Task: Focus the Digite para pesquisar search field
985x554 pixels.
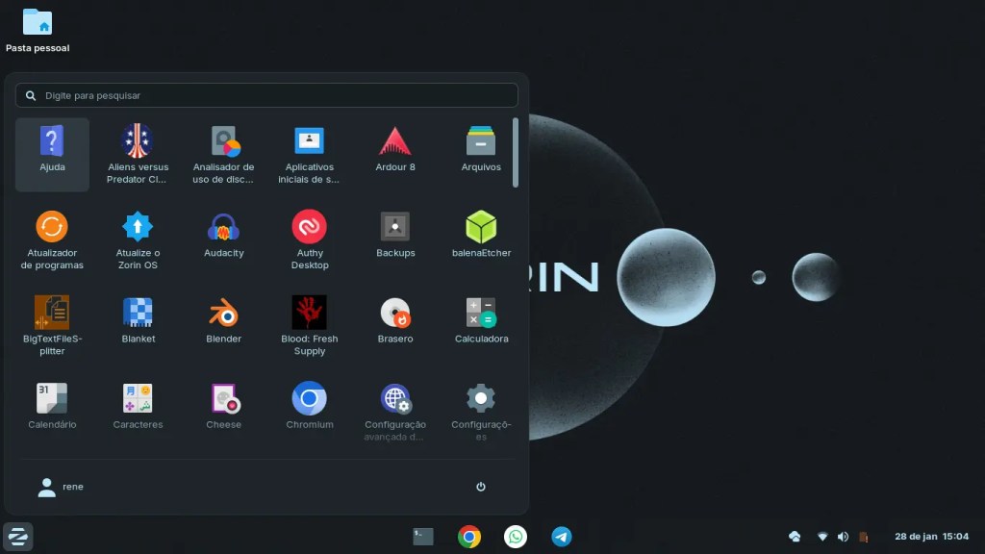Action: point(266,95)
